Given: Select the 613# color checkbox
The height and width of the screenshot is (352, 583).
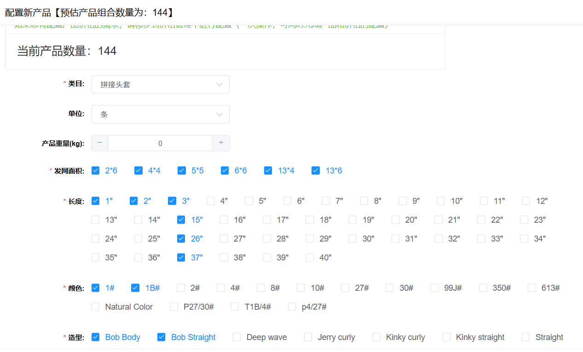Looking at the screenshot, I should [532, 288].
